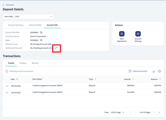Open the John Kelly account dropdown
Screen dimensions: 166x120
29,16
